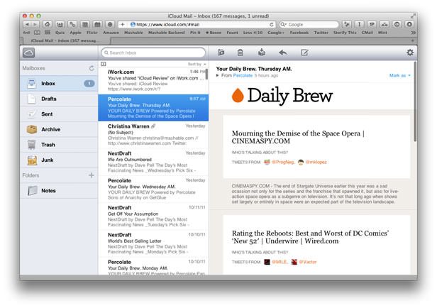The width and height of the screenshot is (437, 308).
Task: Click the Google search field
Action: [309, 25]
